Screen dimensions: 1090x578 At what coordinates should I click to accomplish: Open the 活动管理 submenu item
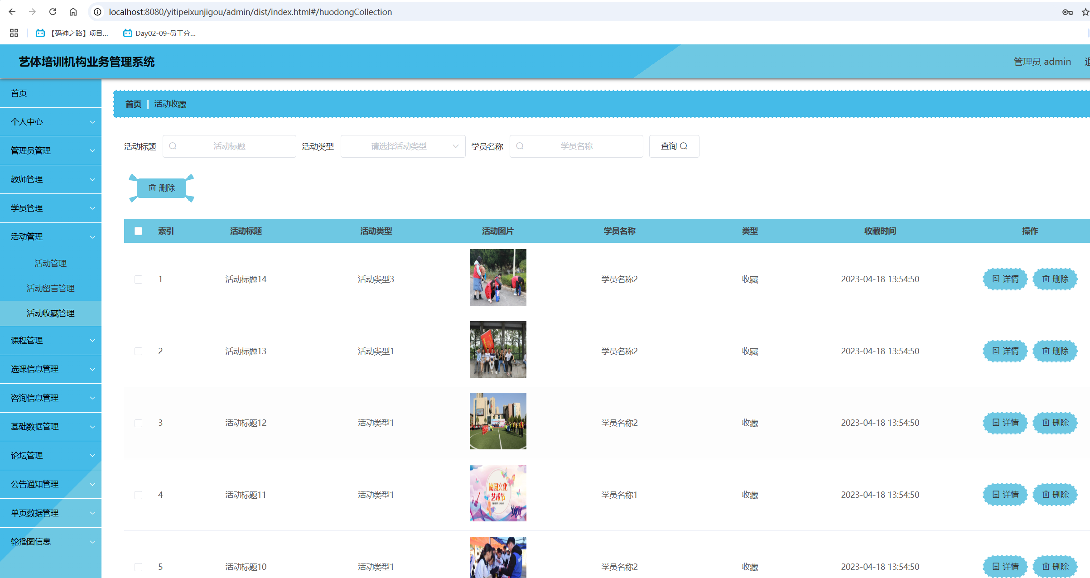[x=51, y=264]
